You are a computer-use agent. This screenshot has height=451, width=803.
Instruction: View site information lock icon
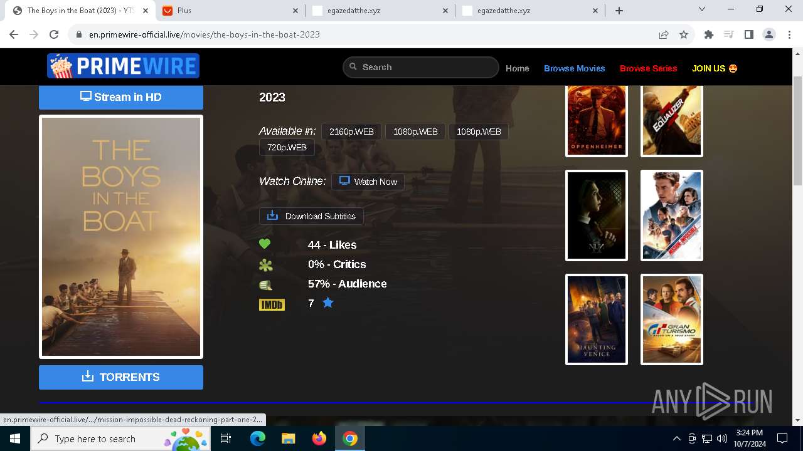[79, 34]
